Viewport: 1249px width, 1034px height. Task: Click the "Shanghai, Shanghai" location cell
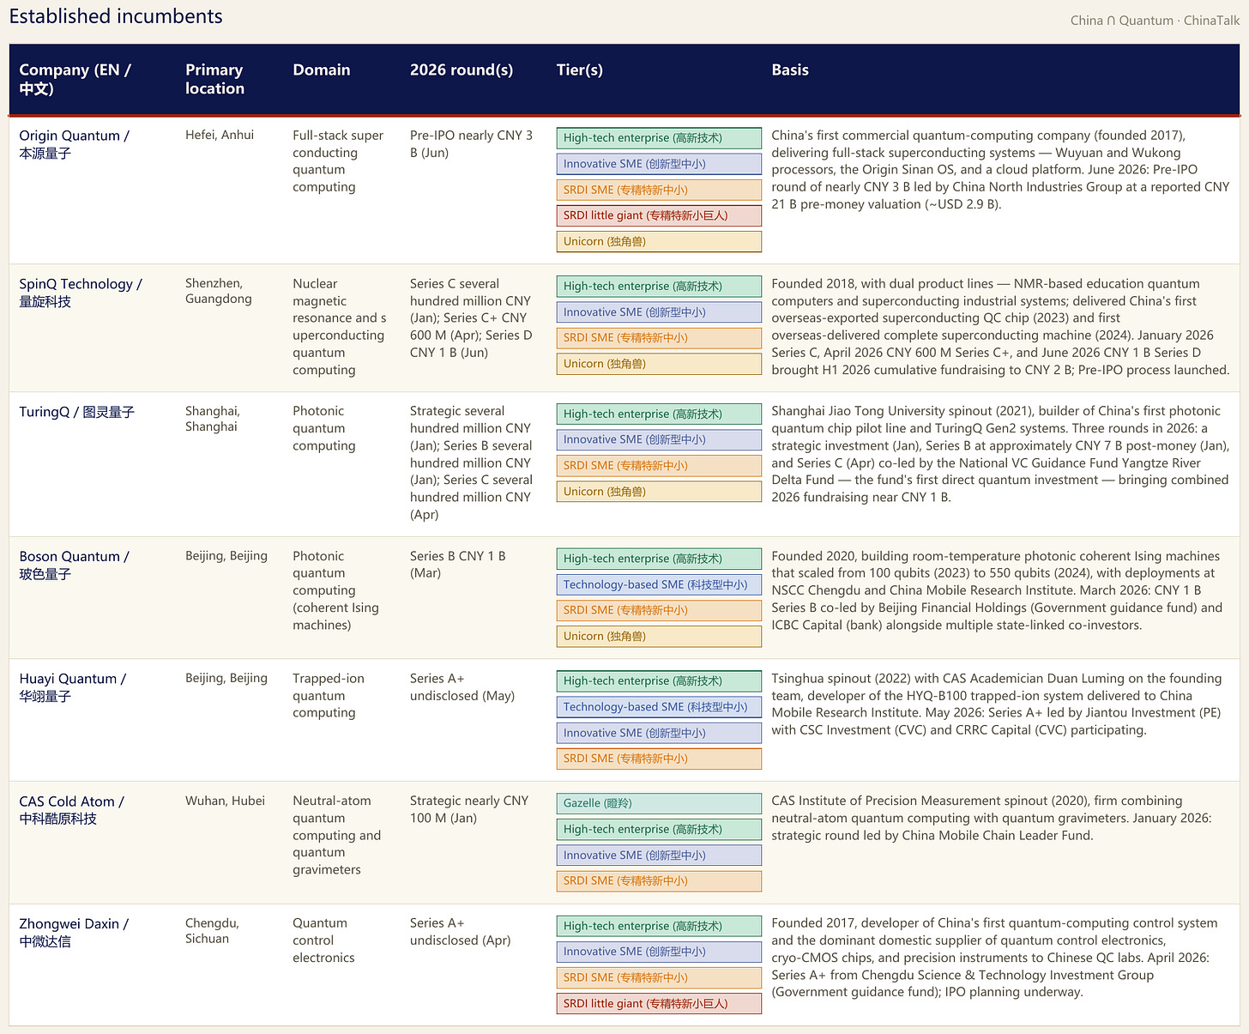click(x=213, y=419)
